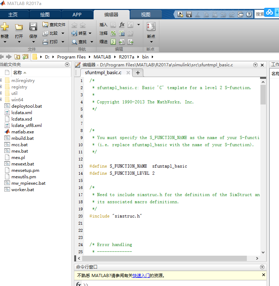This screenshot has width=279, height=286.
Task: Click the Open (打开) folder icon
Action: (19, 27)
